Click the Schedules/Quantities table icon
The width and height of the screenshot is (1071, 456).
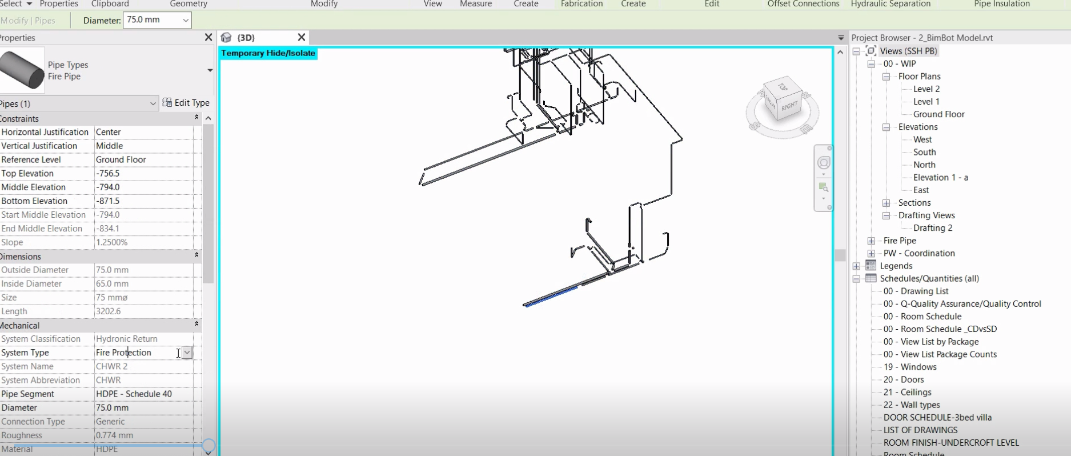pyautogui.click(x=871, y=278)
